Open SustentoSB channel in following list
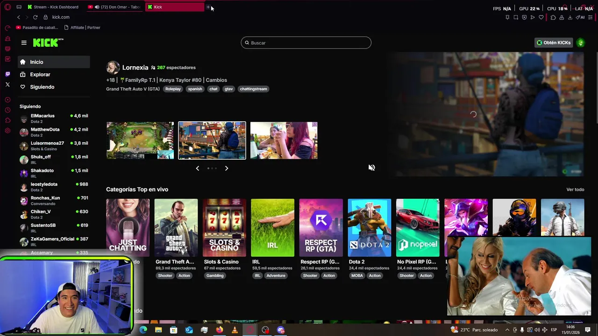 54,228
